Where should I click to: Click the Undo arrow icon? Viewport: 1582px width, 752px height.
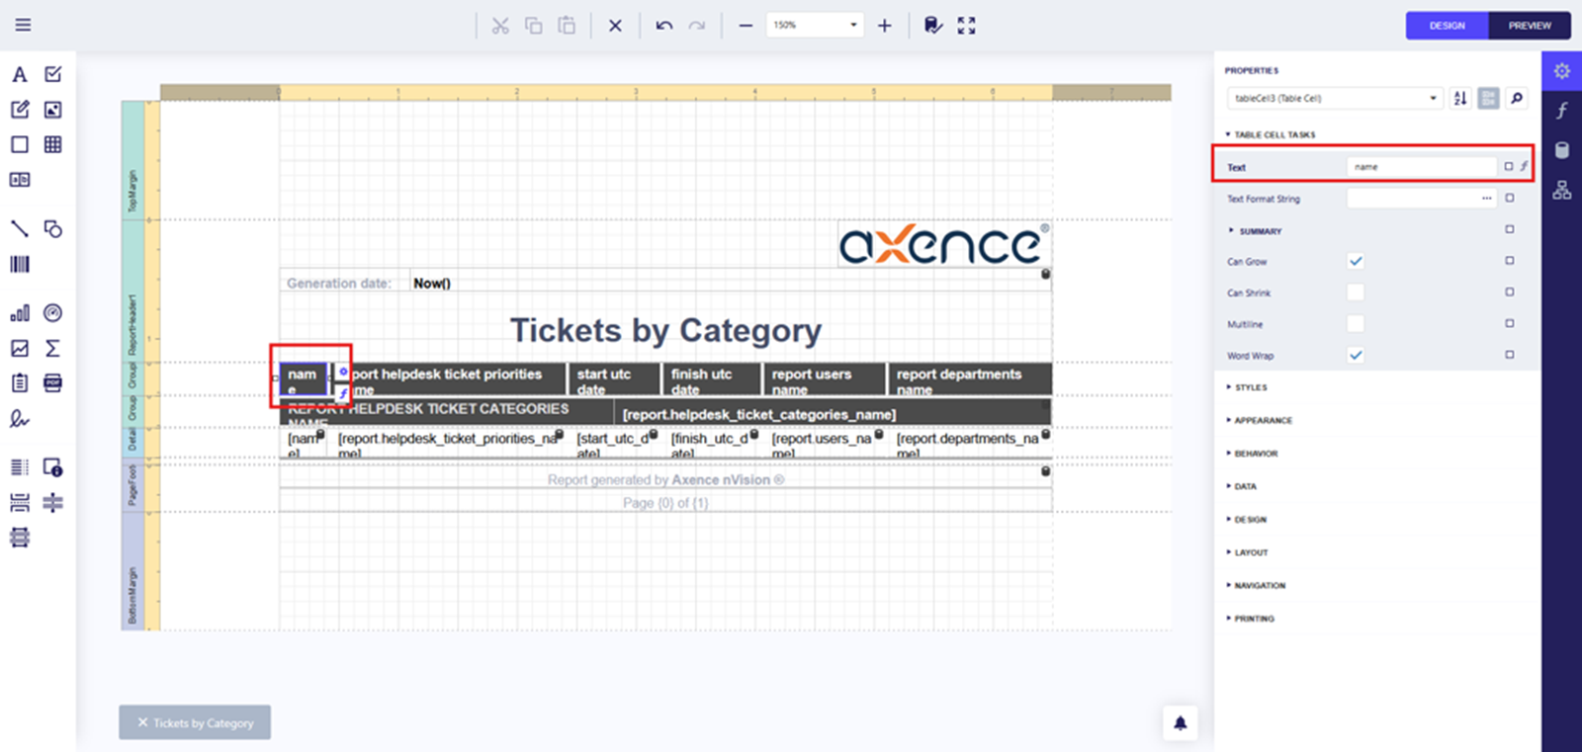click(x=663, y=26)
